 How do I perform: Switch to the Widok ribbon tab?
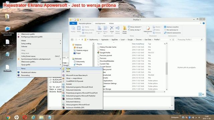pos(111,23)
